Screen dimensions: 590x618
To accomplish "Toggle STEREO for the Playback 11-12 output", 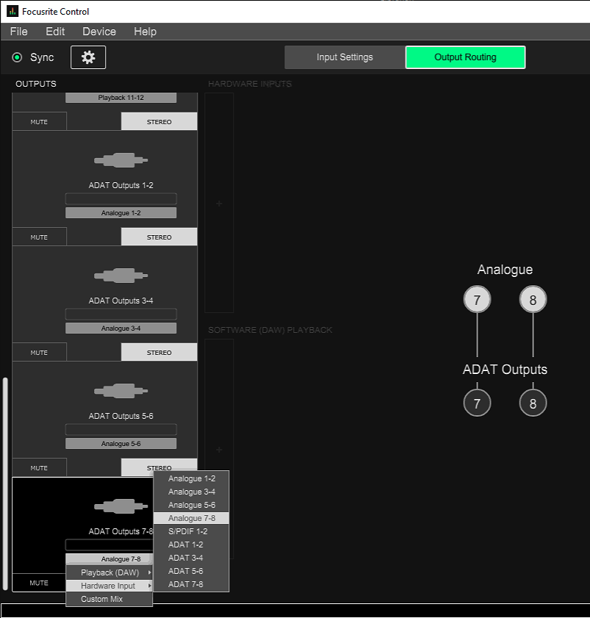I will tap(159, 122).
